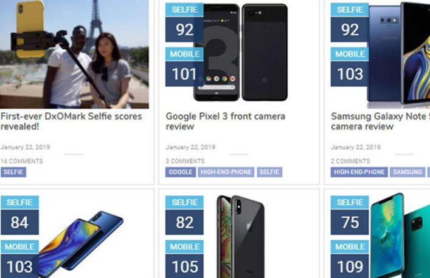430x278 pixels.
Task: View the 16 COMMENTS link
Action: click(x=22, y=161)
